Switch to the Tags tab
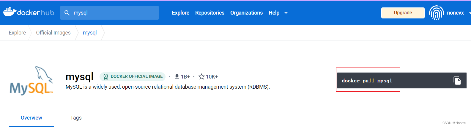The image size is (471, 127). (76, 118)
